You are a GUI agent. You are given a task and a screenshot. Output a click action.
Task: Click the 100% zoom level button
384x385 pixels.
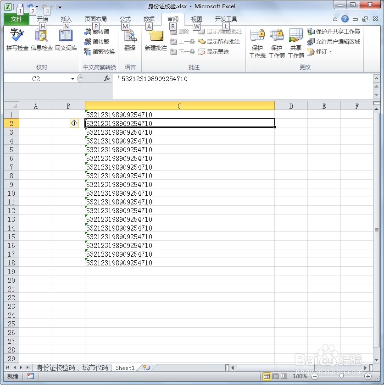coord(300,376)
